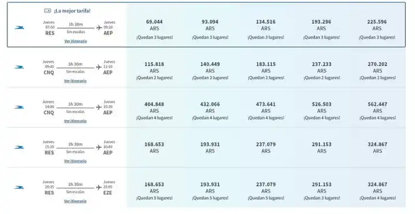Open Ver itinerario for 14:00 CNQ flight
Screen dimensions: 415x214
(75, 121)
